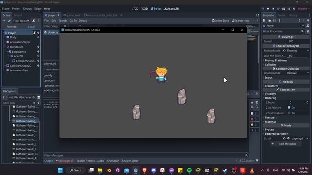This screenshot has height=175, width=312.
Task: Attach script icon beside Filter Nodes
Action: (34, 21)
